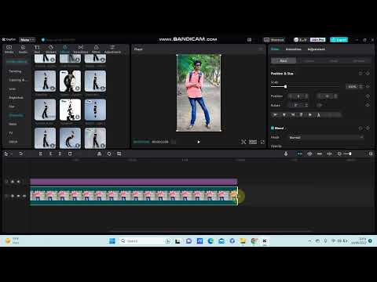This screenshot has height=282, width=377.
Task: Select the Trending effects category
Action: tap(15, 71)
